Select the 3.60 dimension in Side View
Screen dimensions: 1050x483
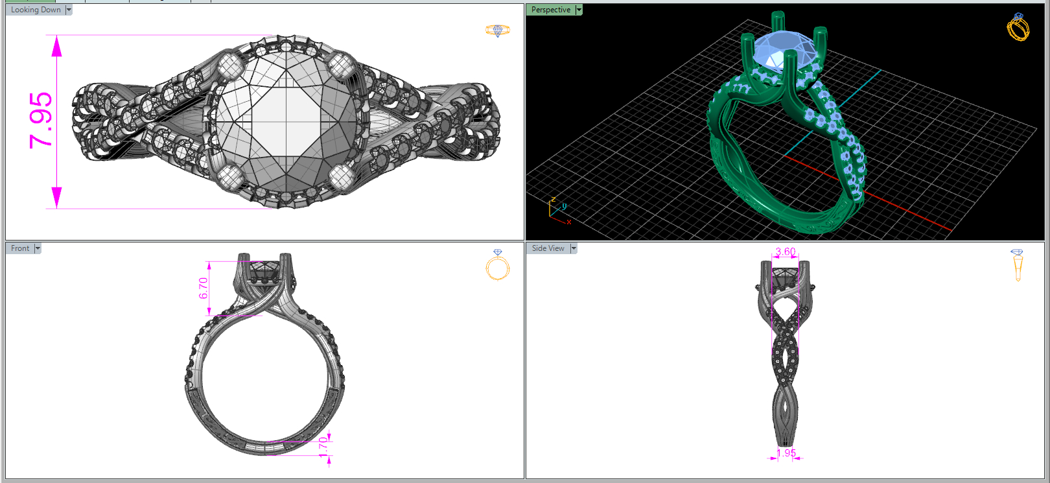coord(786,252)
